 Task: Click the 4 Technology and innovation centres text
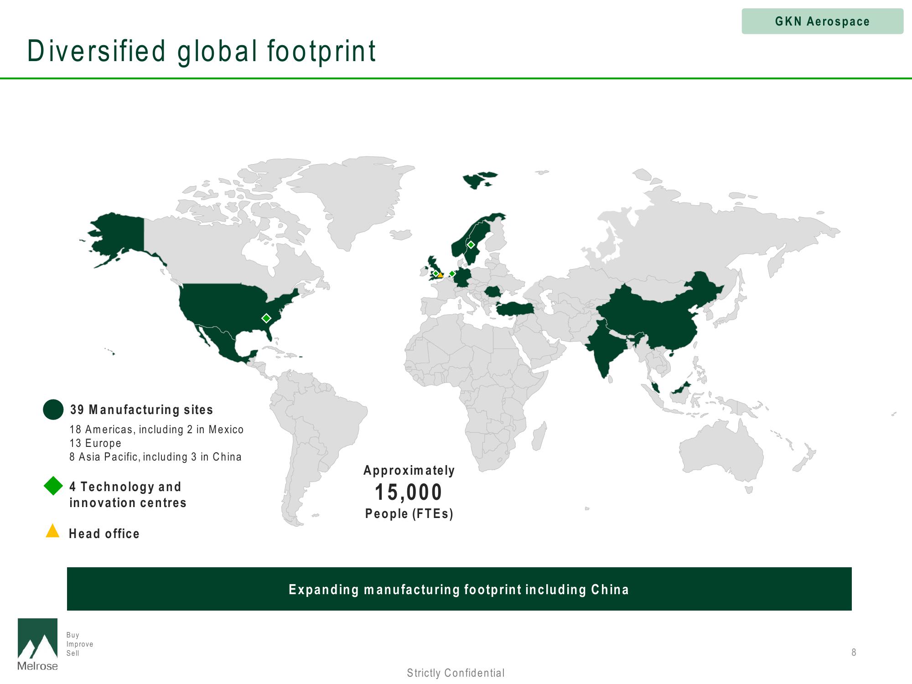click(x=128, y=495)
